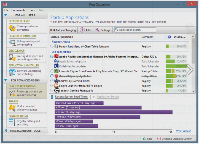Click the Apple Software Update icon
Viewport: 199px width, 144px height.
point(56,61)
